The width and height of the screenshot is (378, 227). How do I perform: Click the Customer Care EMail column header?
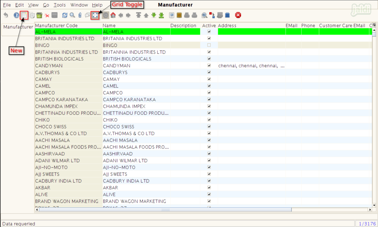(344, 25)
